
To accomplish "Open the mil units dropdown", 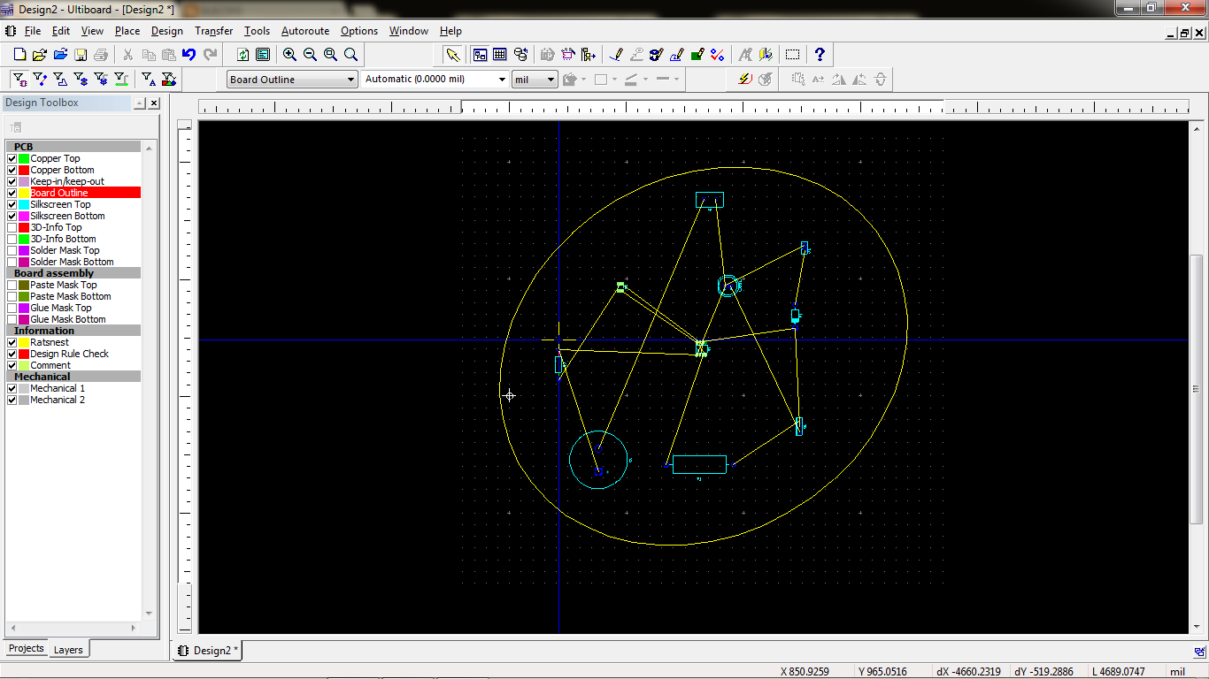I will (549, 79).
